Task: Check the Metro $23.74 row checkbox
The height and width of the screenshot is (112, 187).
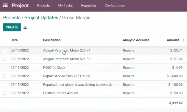Action: pos(5,51)
